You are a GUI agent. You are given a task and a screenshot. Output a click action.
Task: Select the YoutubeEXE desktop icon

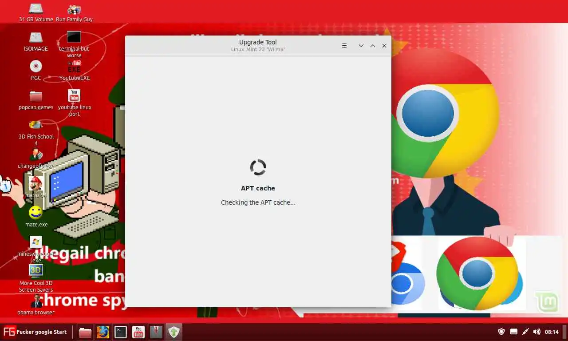point(74,71)
